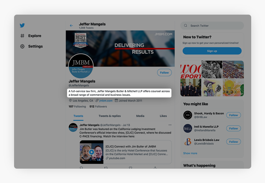The height and width of the screenshot is (183, 265).
Task: Open the Shook, Hardy & Bacon avatar
Action: [x=188, y=115]
